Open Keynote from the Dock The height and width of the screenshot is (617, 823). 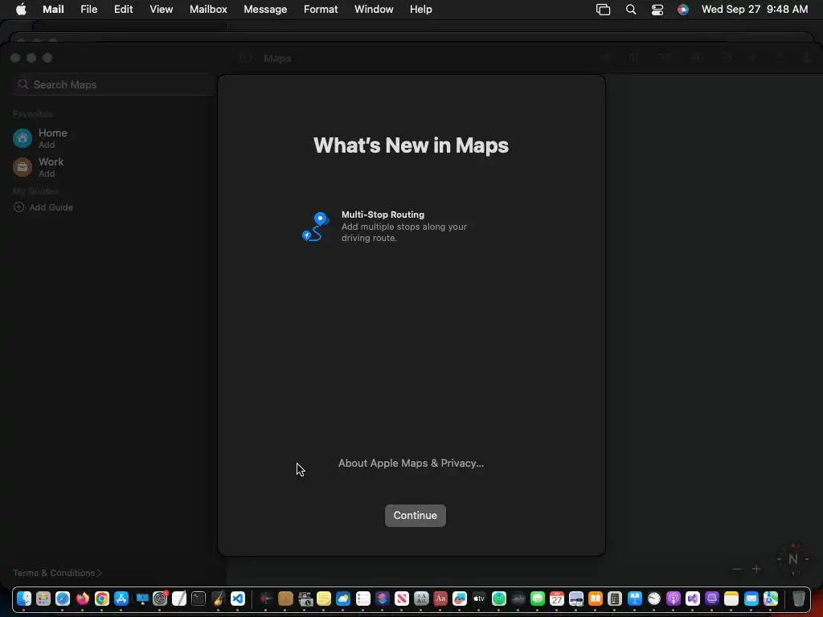[635, 599]
